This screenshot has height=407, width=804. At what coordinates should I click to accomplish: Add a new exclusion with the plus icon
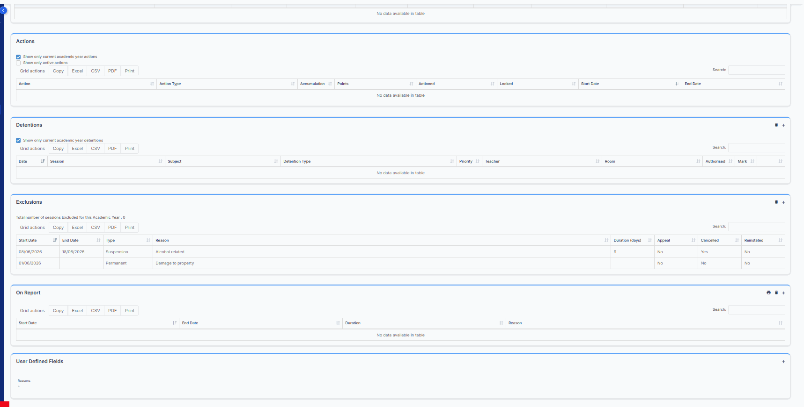click(x=783, y=202)
